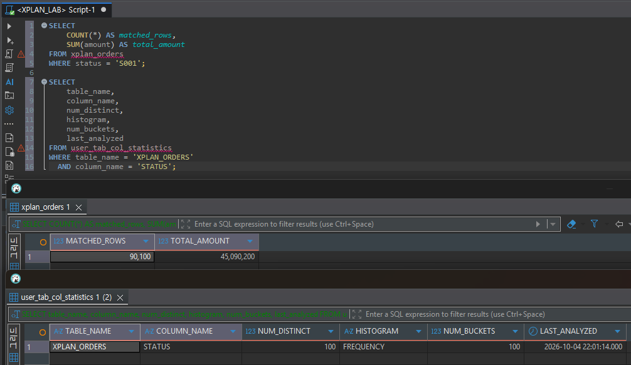The image size is (631, 365).
Task: Click the warning marker beside the user_tab_col_statistics line
Action: (21, 148)
